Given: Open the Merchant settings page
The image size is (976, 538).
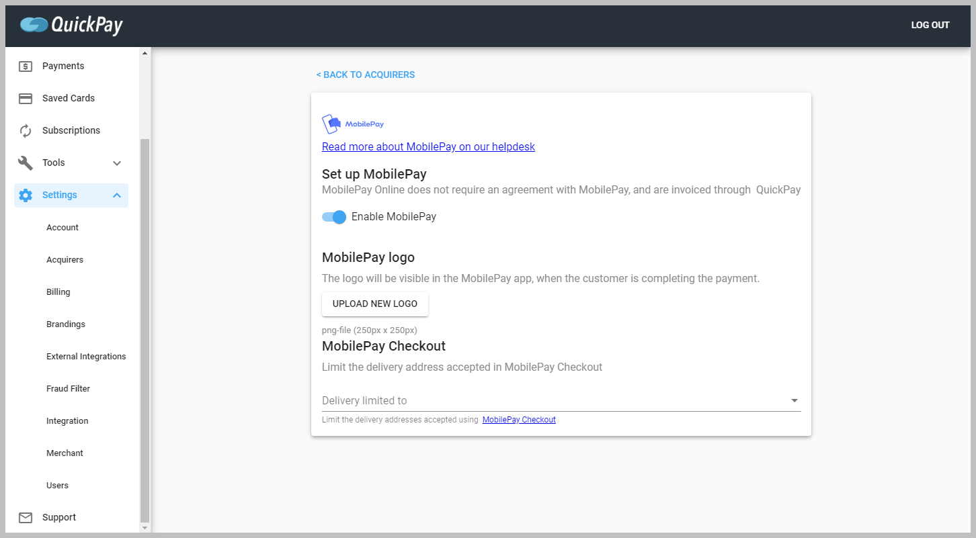Looking at the screenshot, I should [x=65, y=453].
